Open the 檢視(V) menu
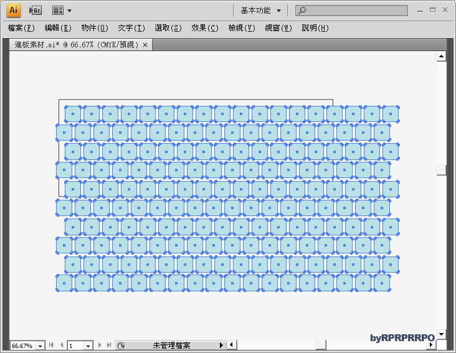This screenshot has height=353, width=456. (x=241, y=28)
